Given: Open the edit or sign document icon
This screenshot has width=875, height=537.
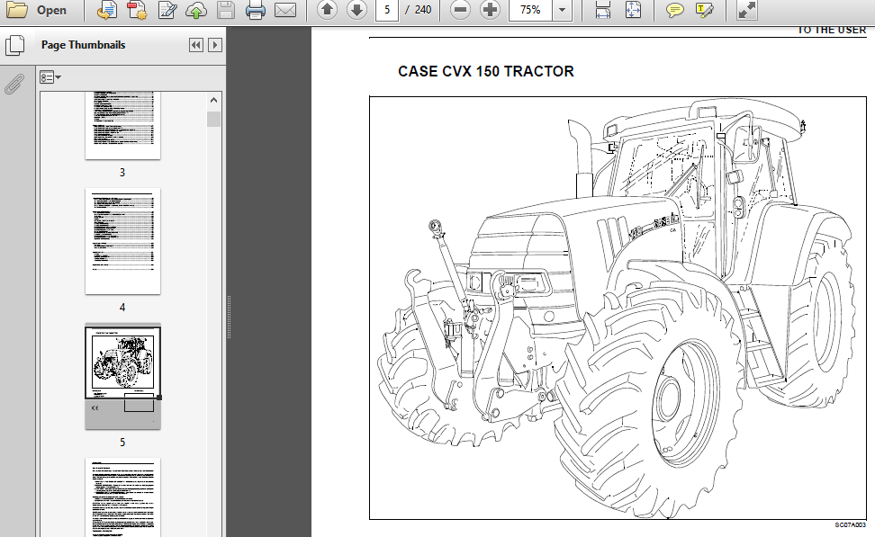Looking at the screenshot, I should coord(167,10).
